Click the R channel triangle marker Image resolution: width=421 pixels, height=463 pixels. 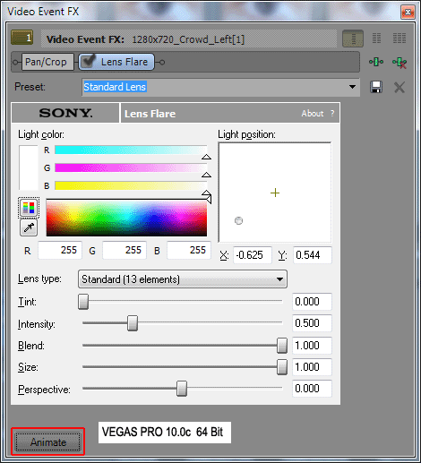click(206, 157)
